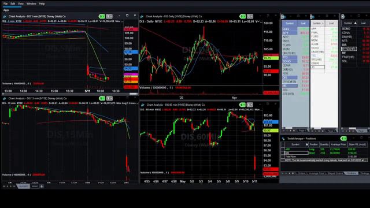370x208 pixels.
Task: Select APP position row in TradeManager
Action: click(324, 149)
